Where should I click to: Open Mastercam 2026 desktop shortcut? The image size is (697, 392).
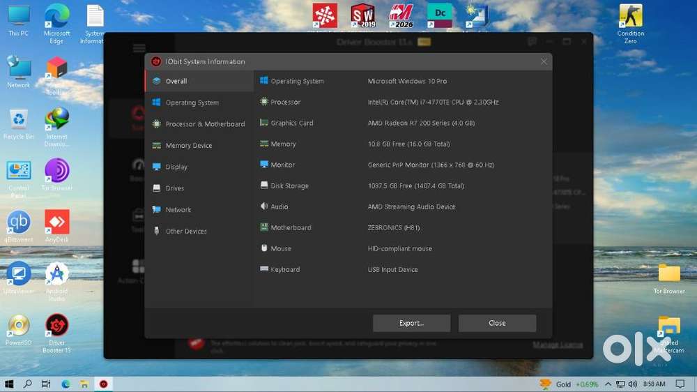click(401, 16)
